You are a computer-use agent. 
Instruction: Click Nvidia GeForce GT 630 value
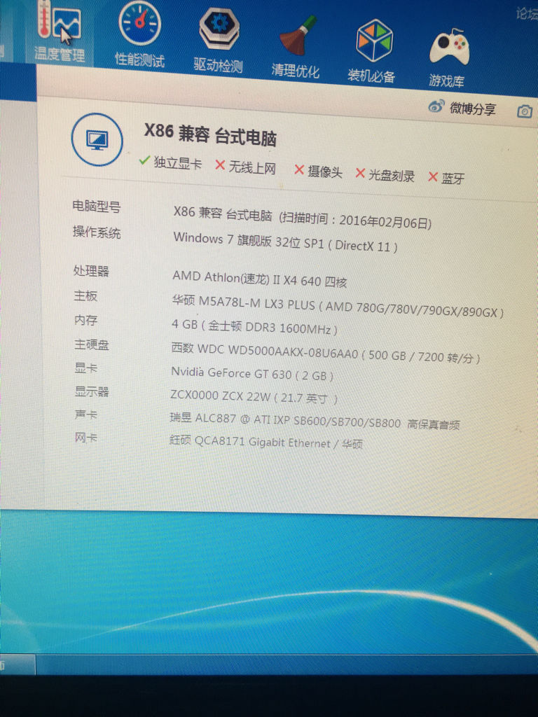pos(252,374)
